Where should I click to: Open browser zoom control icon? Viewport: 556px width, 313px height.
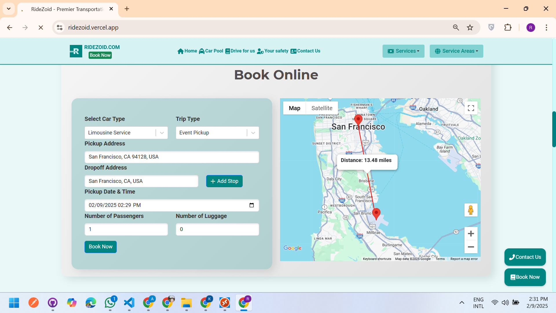pyautogui.click(x=456, y=28)
